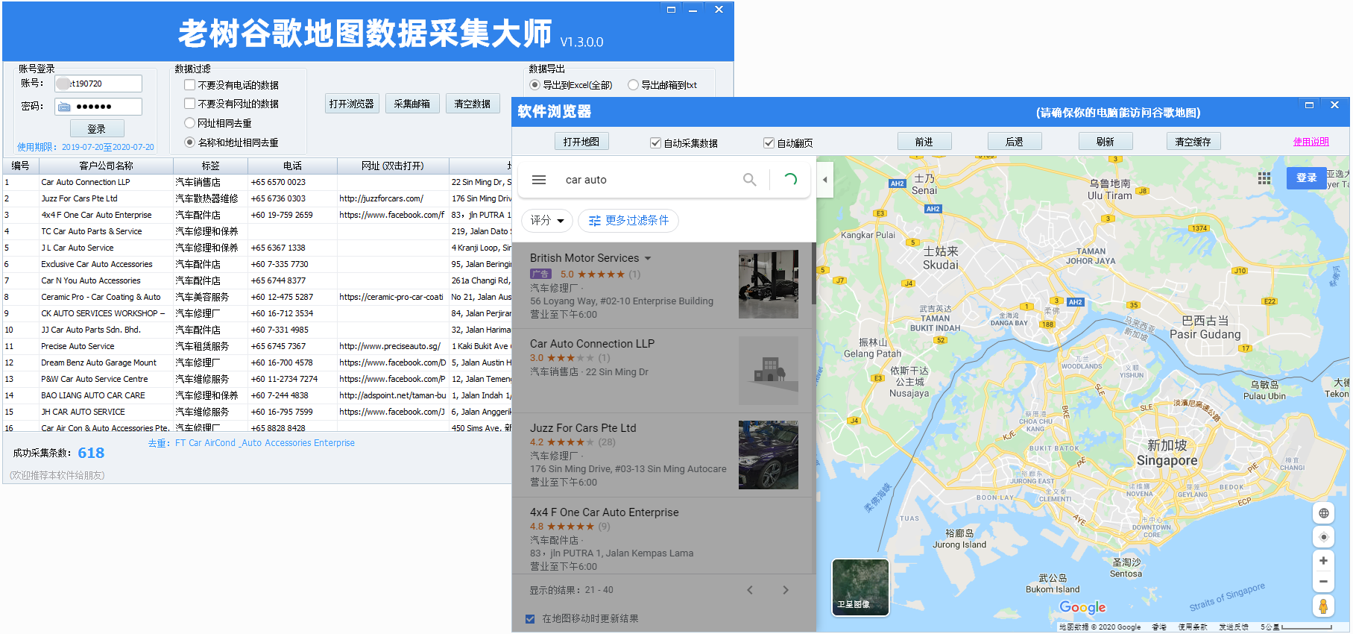Select the Street View pegman icon

[1324, 606]
